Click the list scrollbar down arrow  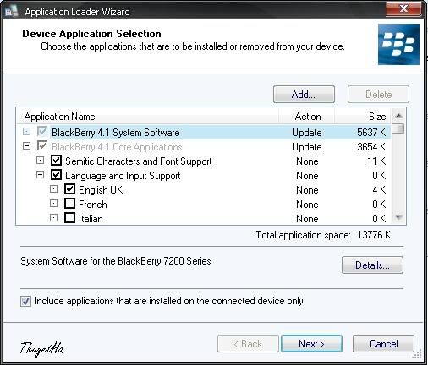pyautogui.click(x=398, y=217)
